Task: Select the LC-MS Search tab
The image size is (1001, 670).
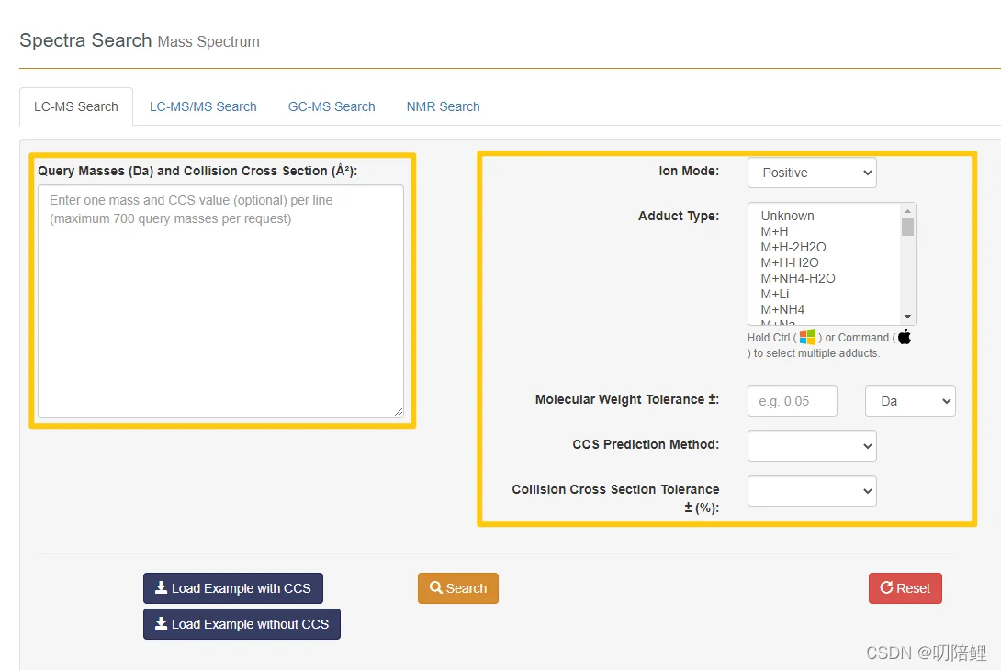Action: 76,106
